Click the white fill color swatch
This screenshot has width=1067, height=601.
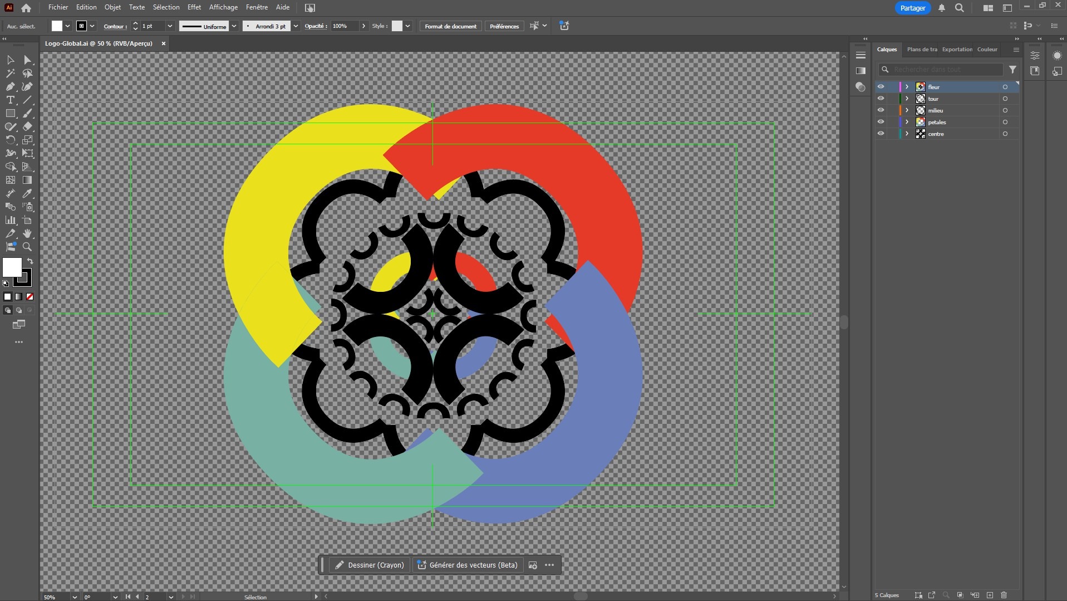coord(11,267)
